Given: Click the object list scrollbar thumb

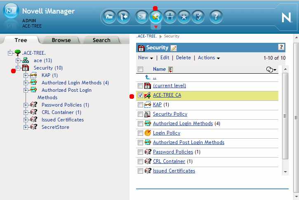Looking at the screenshot, I should 285,116.
